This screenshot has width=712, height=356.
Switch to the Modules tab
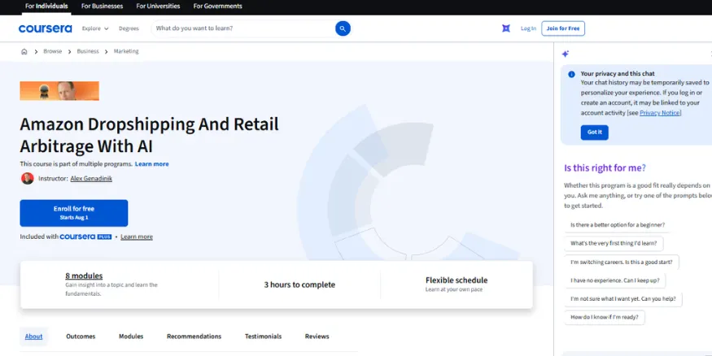(x=131, y=336)
